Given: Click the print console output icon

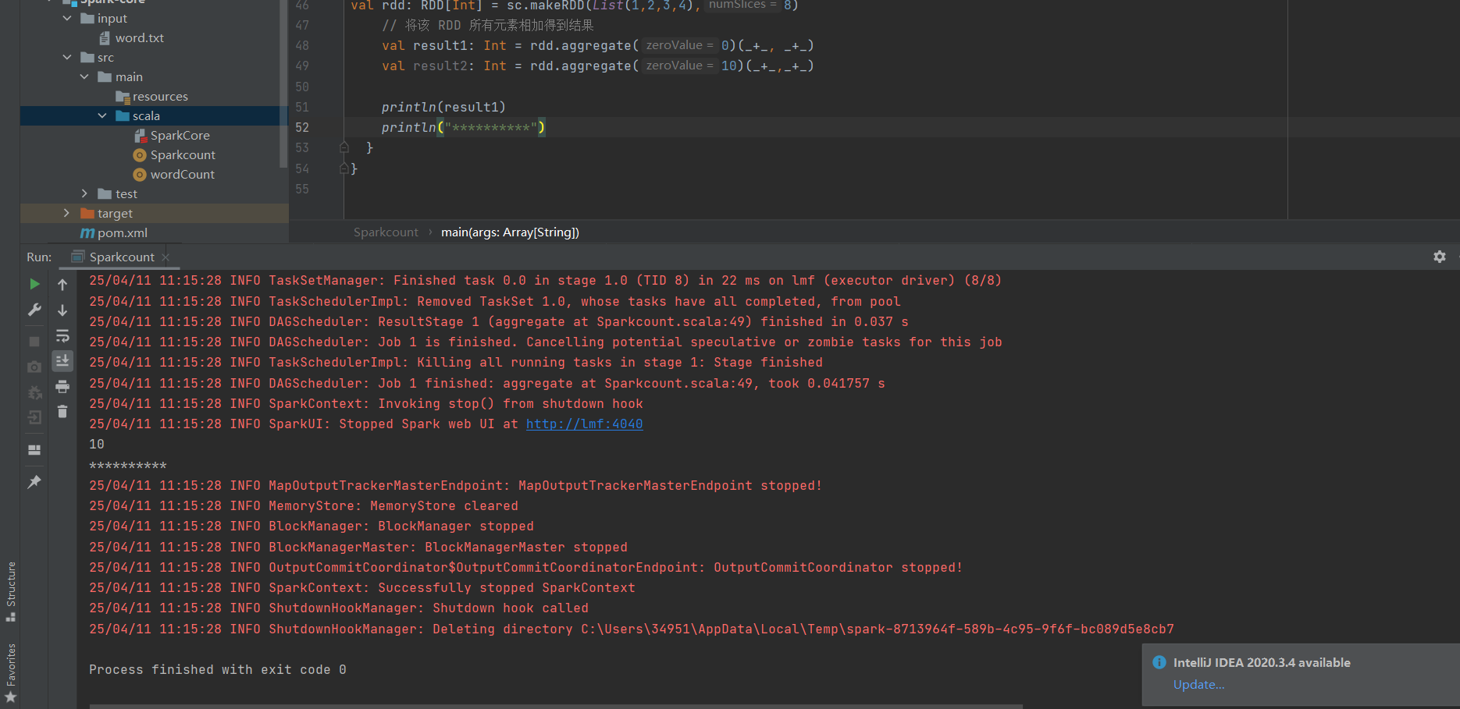Looking at the screenshot, I should tap(62, 387).
